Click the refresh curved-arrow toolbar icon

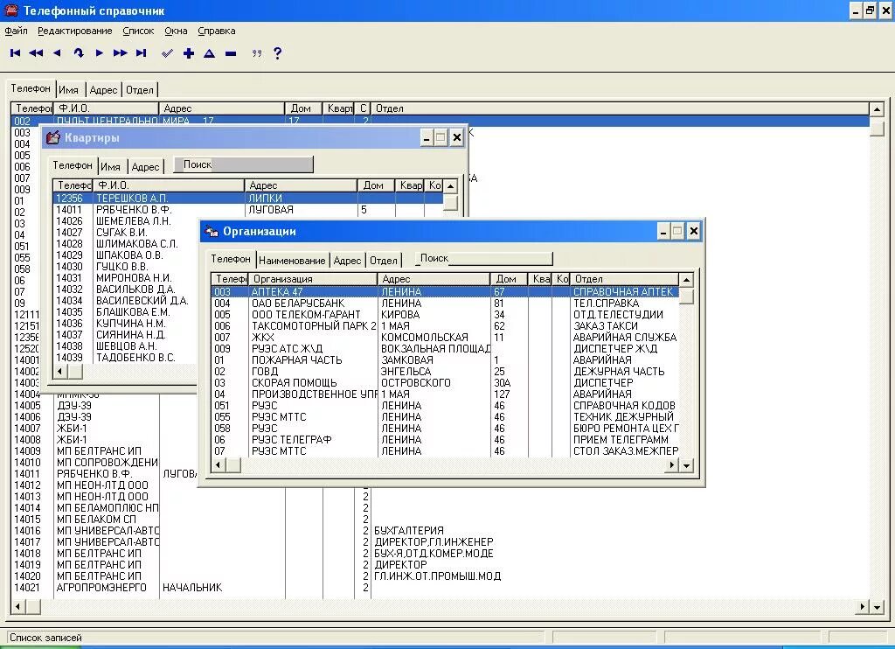click(78, 53)
